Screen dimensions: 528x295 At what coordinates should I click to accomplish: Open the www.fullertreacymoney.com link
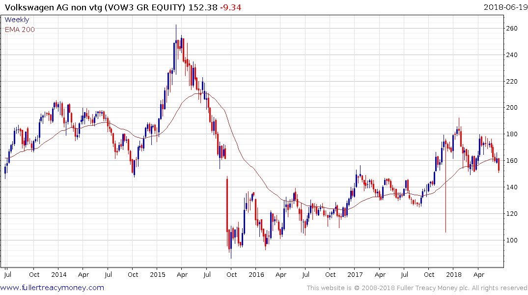52,288
